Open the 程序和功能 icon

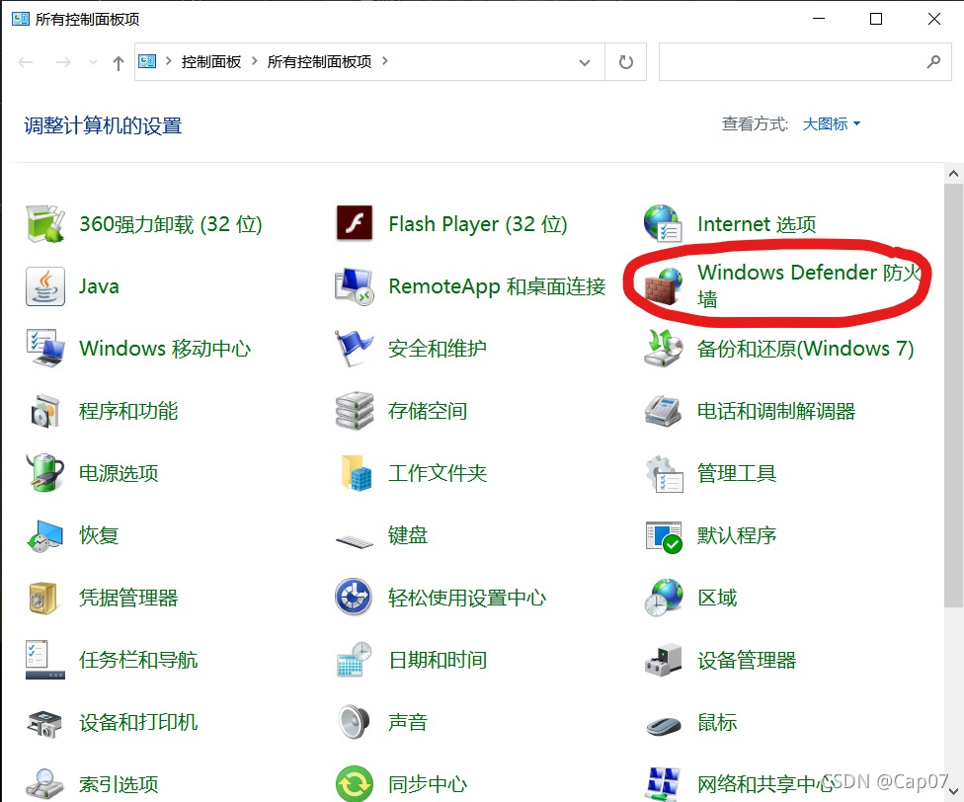coord(45,411)
